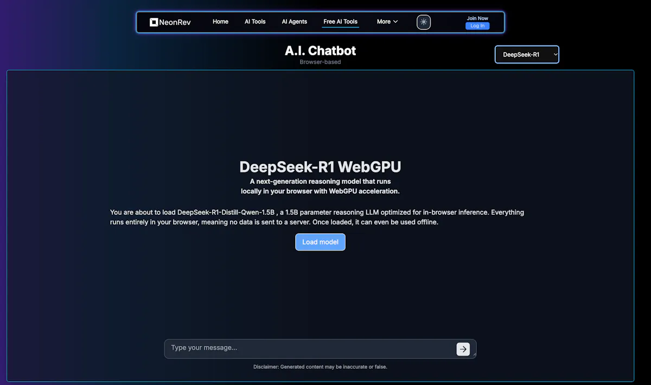Click the DeepSeek-R1-Distill-Qwen-1.5B model name

click(x=227, y=213)
